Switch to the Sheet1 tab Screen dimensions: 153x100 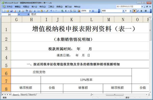coord(16,95)
